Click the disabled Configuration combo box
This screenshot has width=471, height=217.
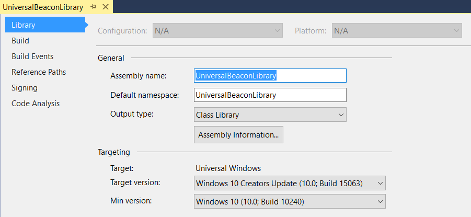[217, 31]
